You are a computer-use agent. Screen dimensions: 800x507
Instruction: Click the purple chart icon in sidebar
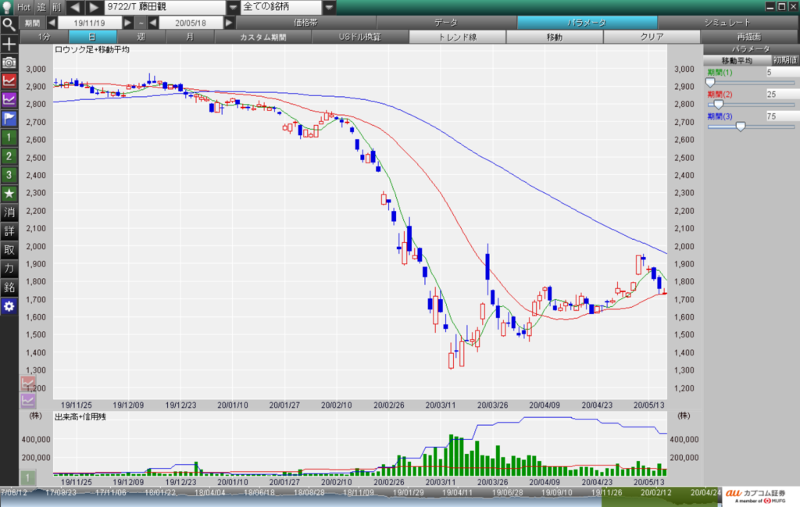click(9, 99)
